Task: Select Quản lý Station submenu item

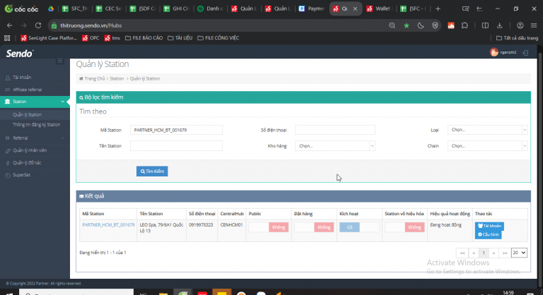Action: (27, 114)
